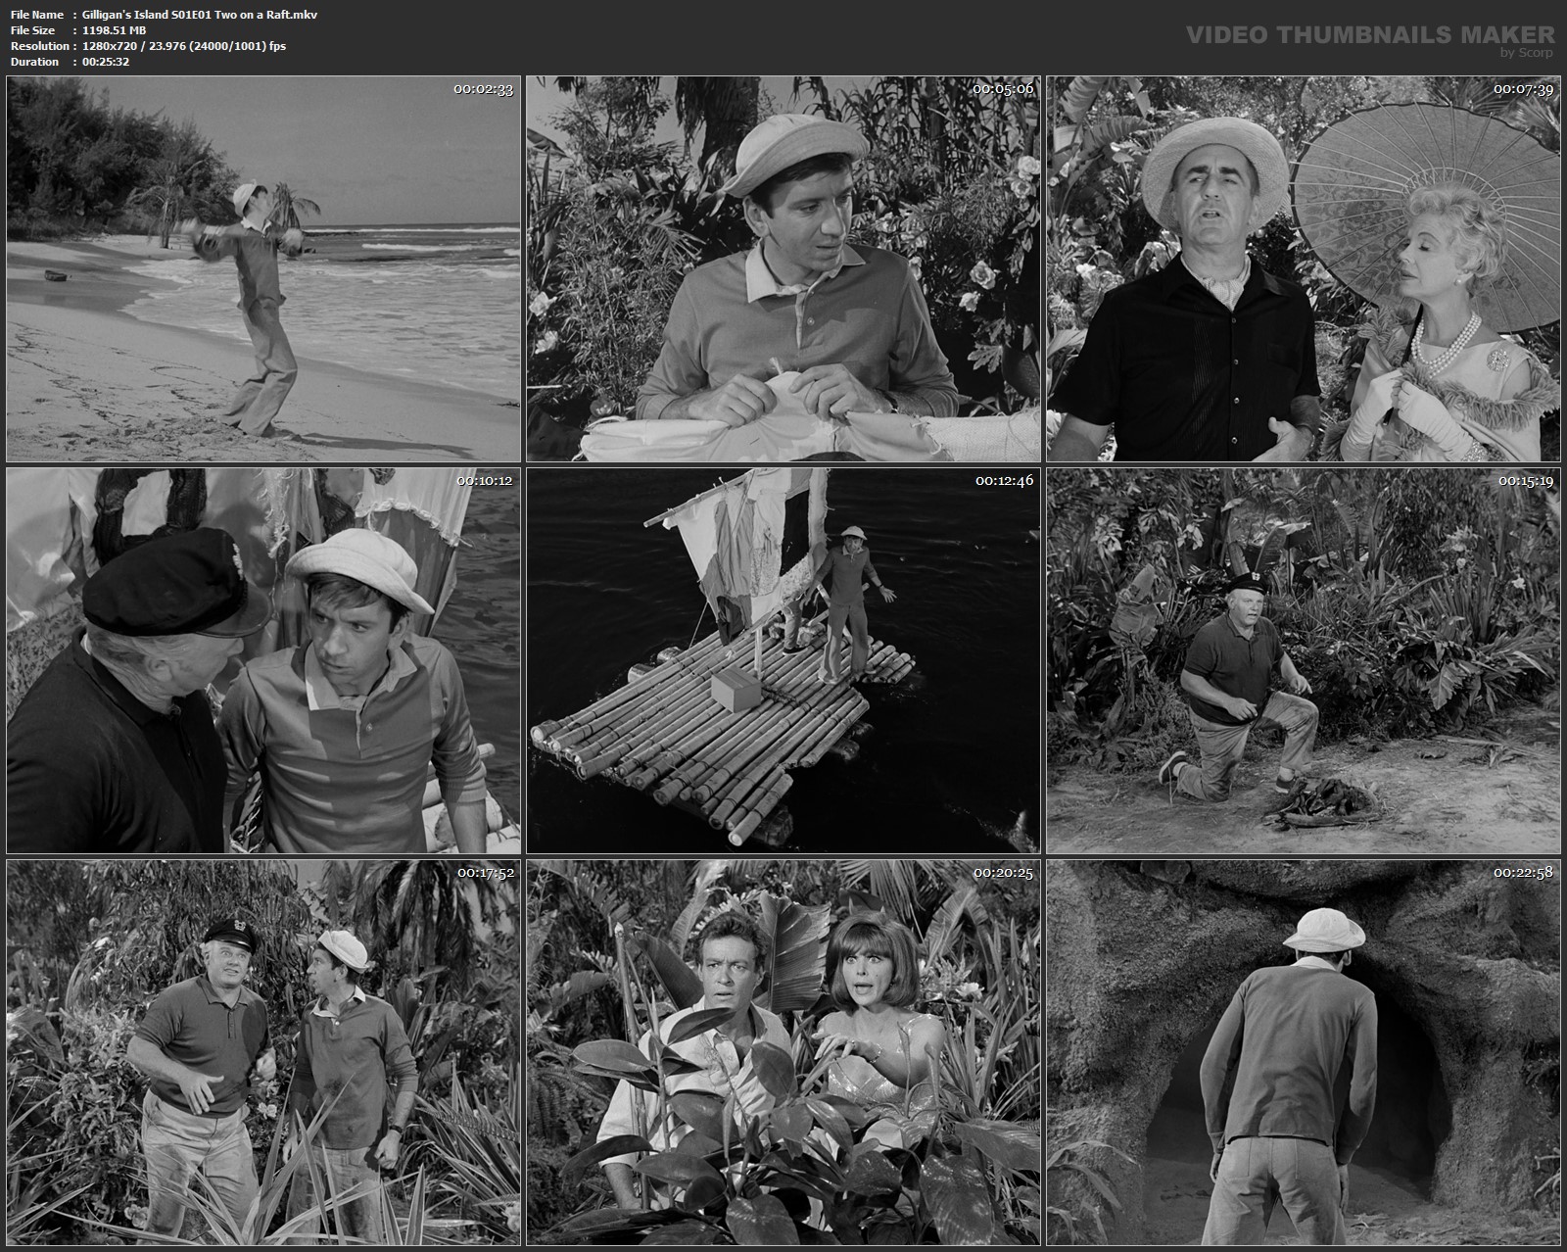The width and height of the screenshot is (1567, 1252).
Task: Select the thumbnail timestamped 00:05:06
Action: pos(783,268)
